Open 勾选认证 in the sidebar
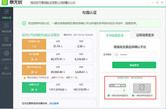The height and width of the screenshot is (109, 166). click(x=7, y=14)
